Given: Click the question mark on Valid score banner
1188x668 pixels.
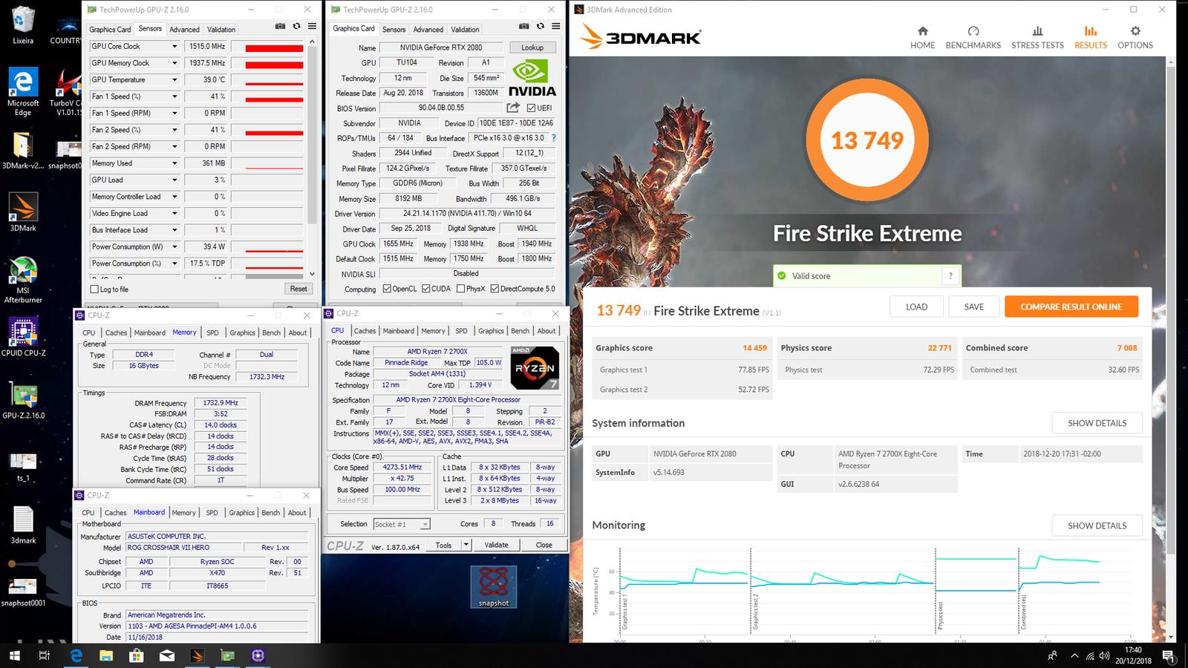Looking at the screenshot, I should pos(950,275).
